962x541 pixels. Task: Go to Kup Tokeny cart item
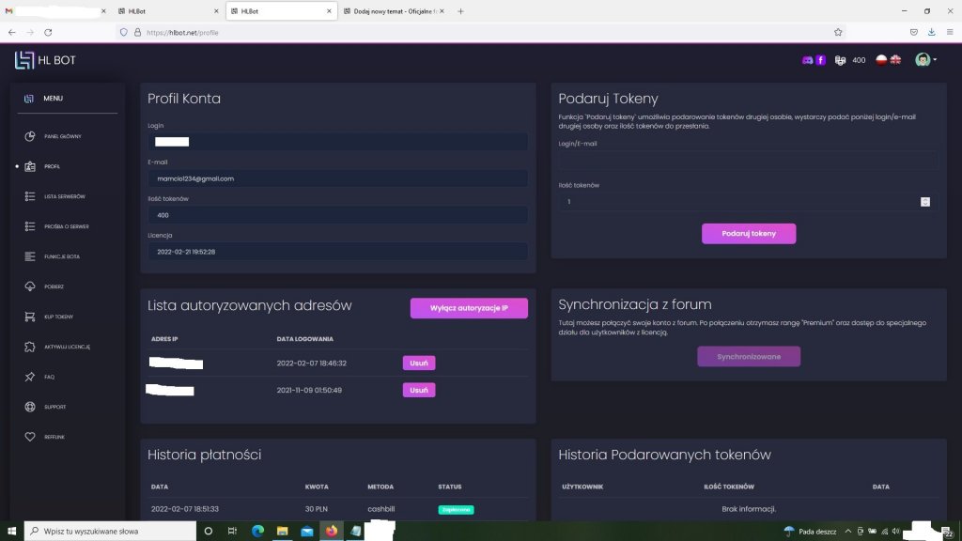click(58, 317)
